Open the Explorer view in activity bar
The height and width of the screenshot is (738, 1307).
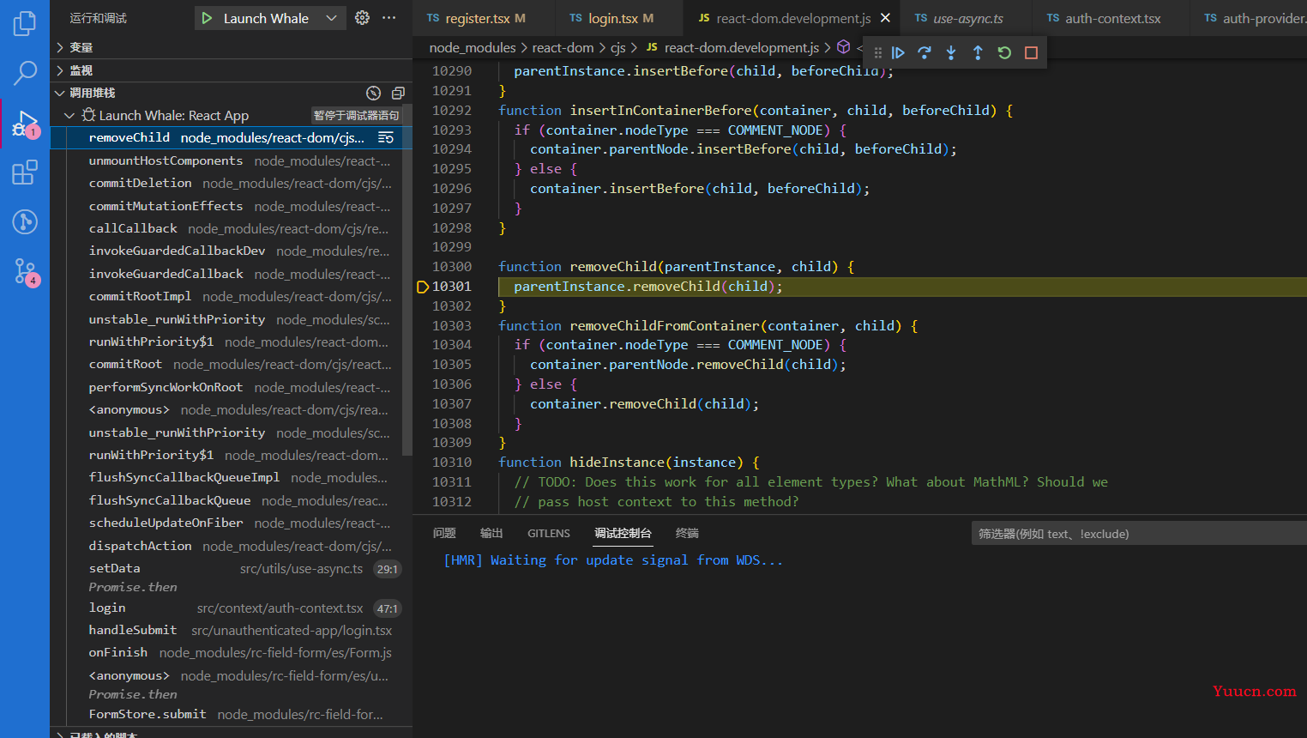pyautogui.click(x=25, y=23)
